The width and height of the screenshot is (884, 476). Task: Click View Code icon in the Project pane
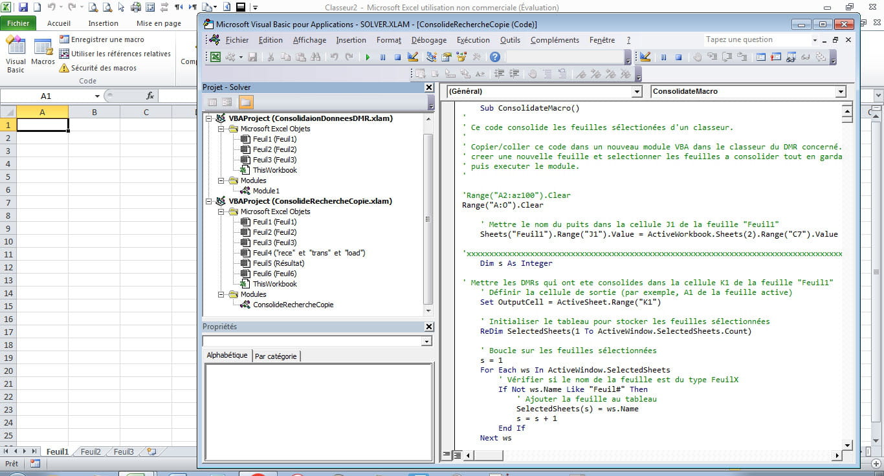point(212,102)
